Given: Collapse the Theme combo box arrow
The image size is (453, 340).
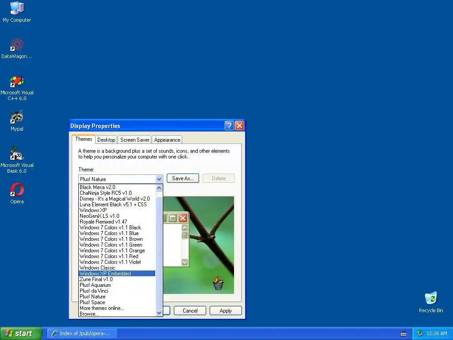Looking at the screenshot, I should pyautogui.click(x=159, y=179).
